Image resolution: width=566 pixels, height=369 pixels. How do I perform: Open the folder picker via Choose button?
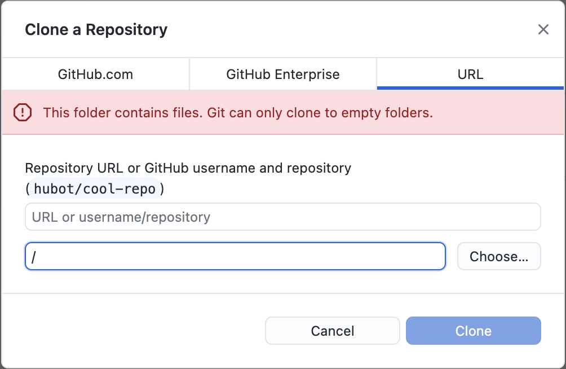click(x=498, y=256)
